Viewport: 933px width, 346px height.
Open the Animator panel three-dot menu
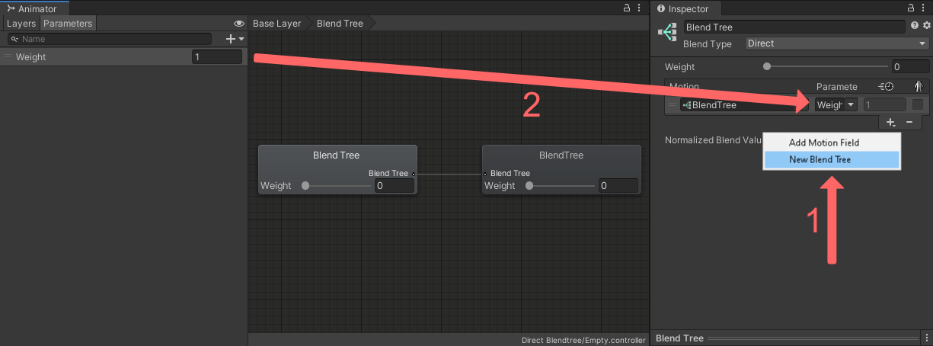point(640,8)
